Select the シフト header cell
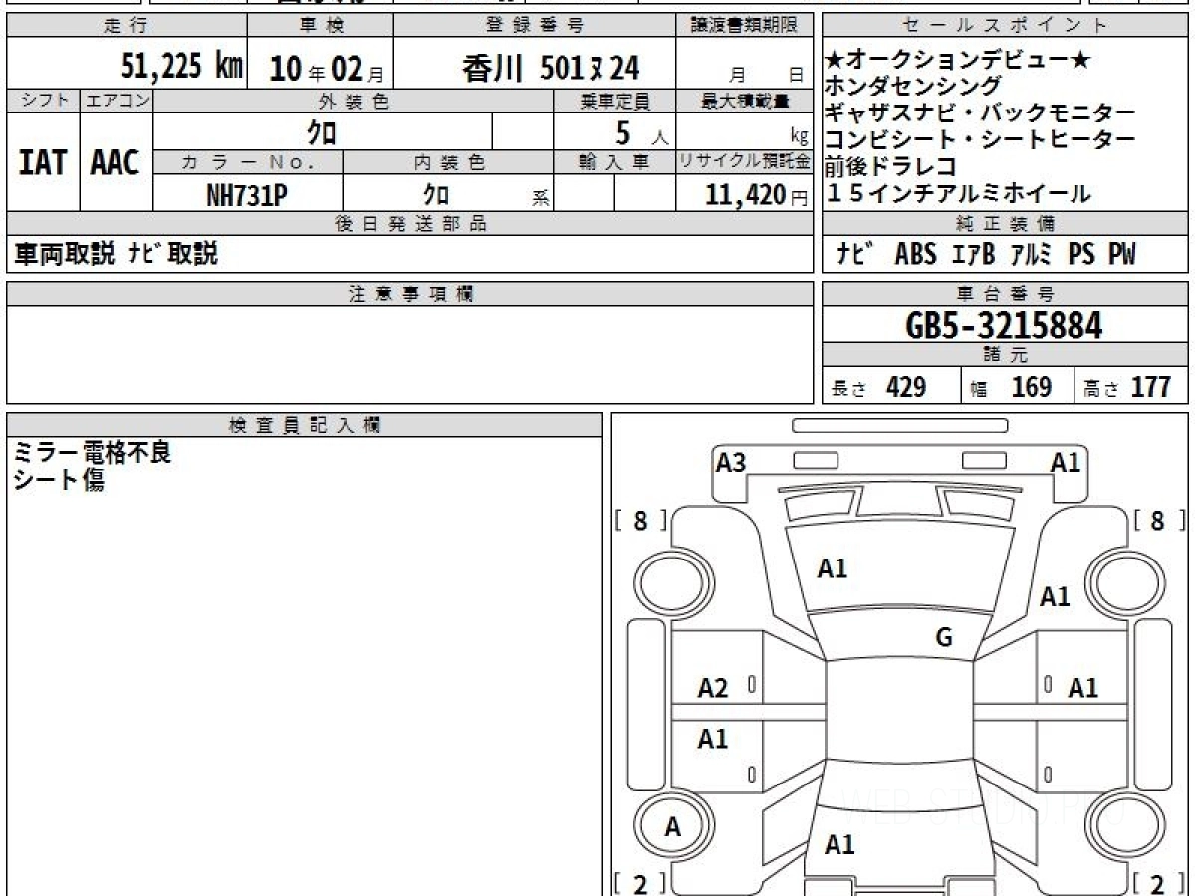 pyautogui.click(x=43, y=101)
